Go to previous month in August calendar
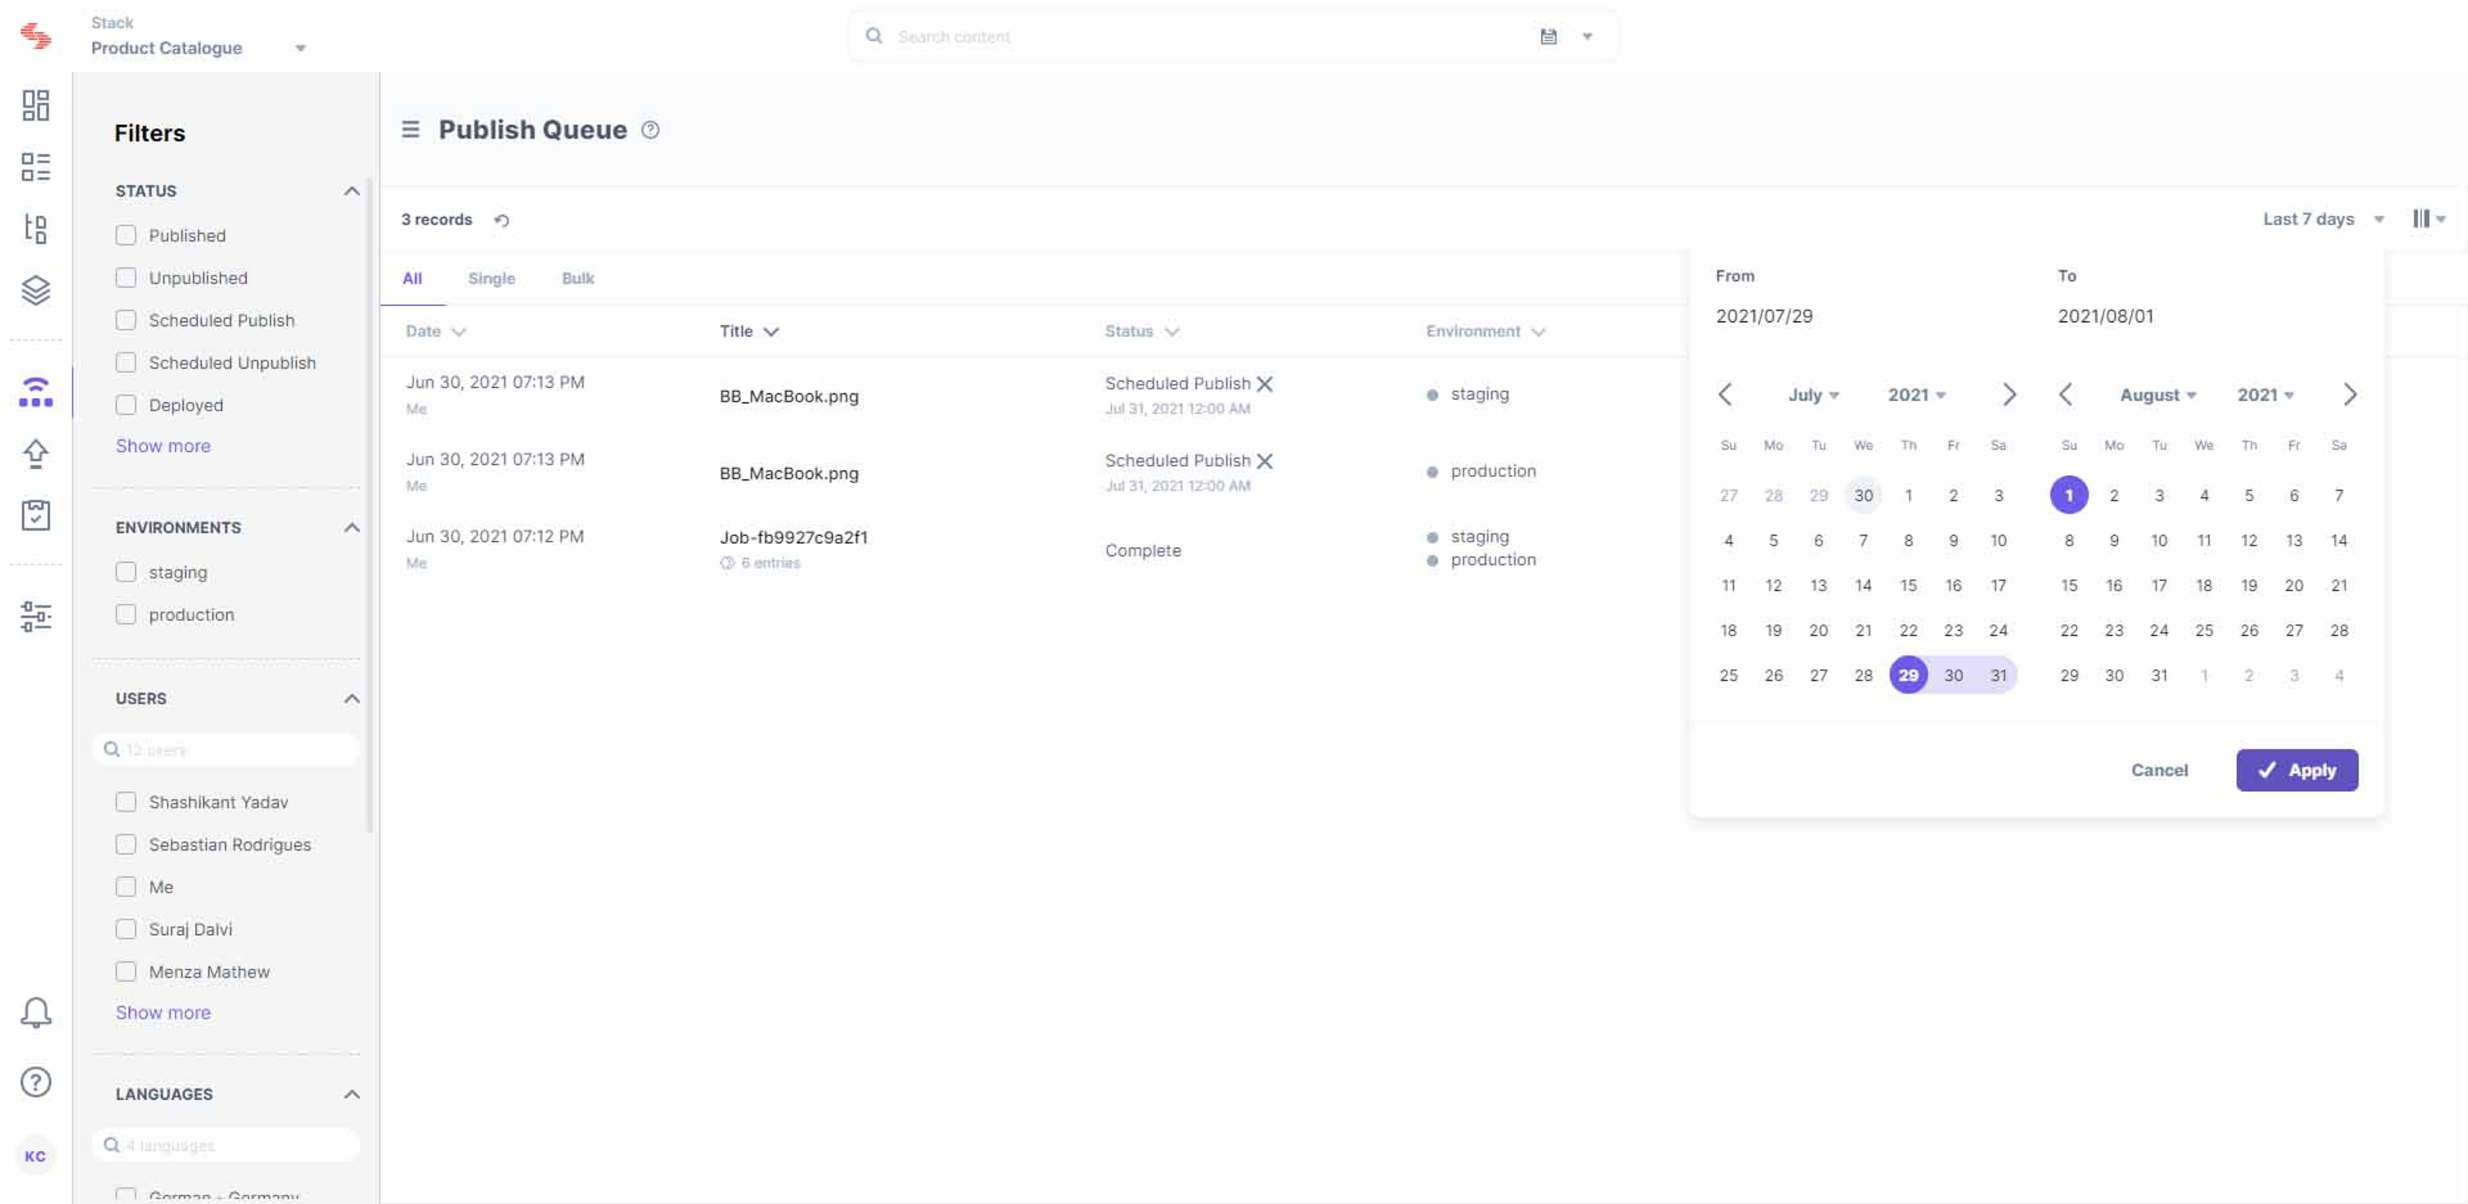The image size is (2468, 1204). (2066, 394)
